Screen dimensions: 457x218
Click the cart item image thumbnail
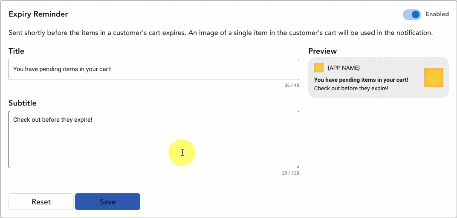[434, 78]
